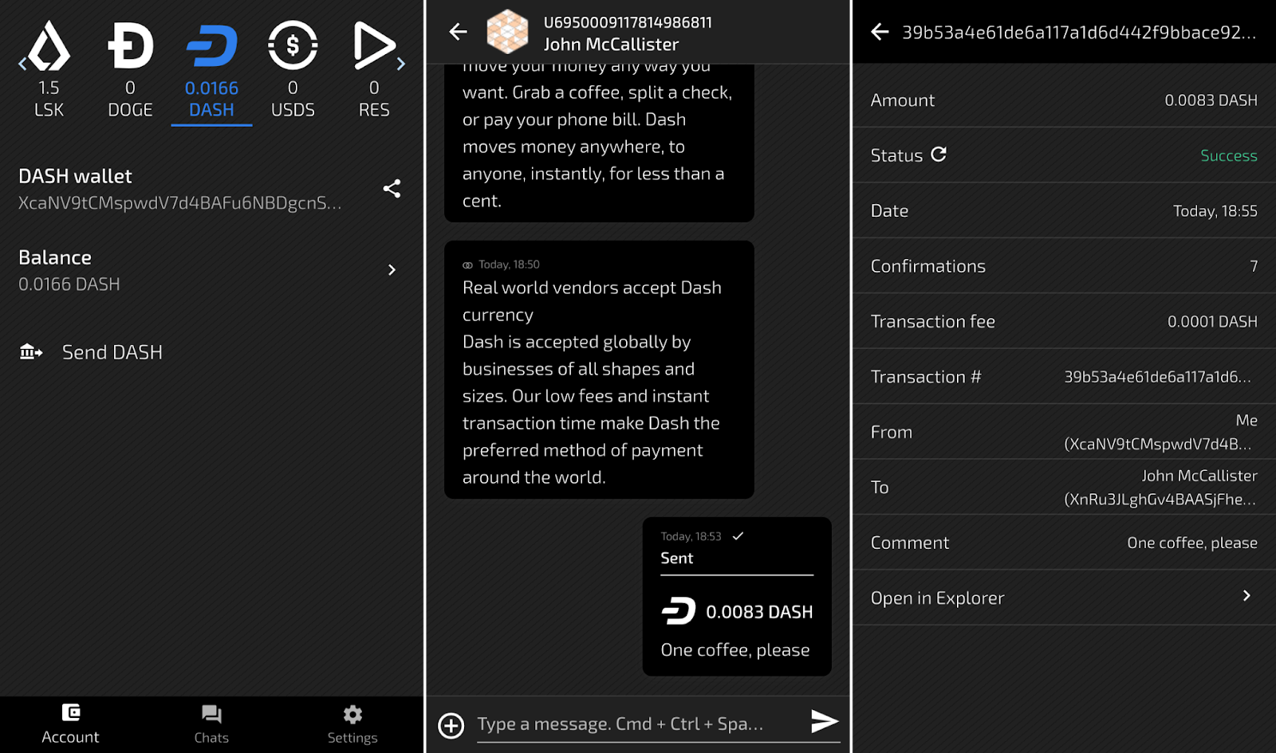Click the Real world vendors message

pos(599,370)
